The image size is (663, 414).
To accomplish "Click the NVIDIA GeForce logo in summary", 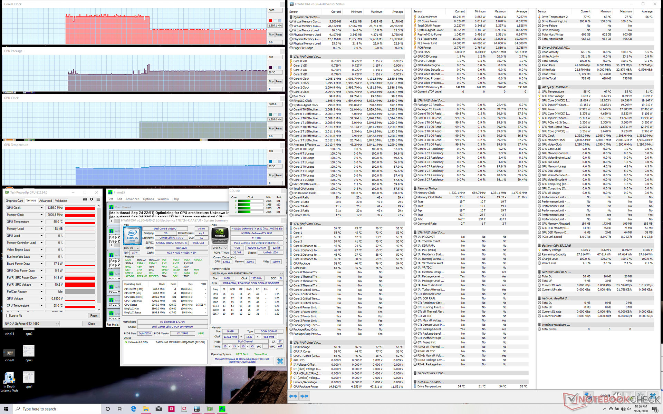I will tap(220, 235).
